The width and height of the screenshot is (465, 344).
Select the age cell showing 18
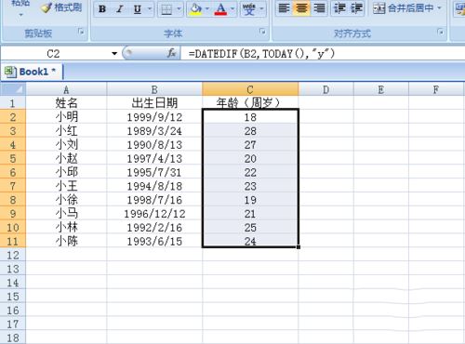(250, 117)
